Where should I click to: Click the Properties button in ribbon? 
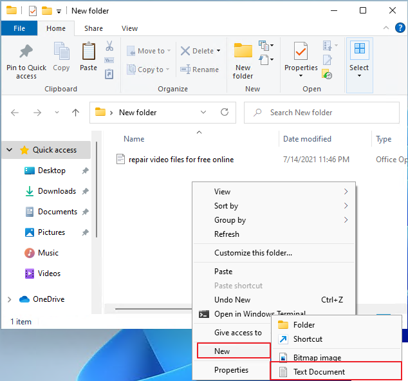(301, 60)
